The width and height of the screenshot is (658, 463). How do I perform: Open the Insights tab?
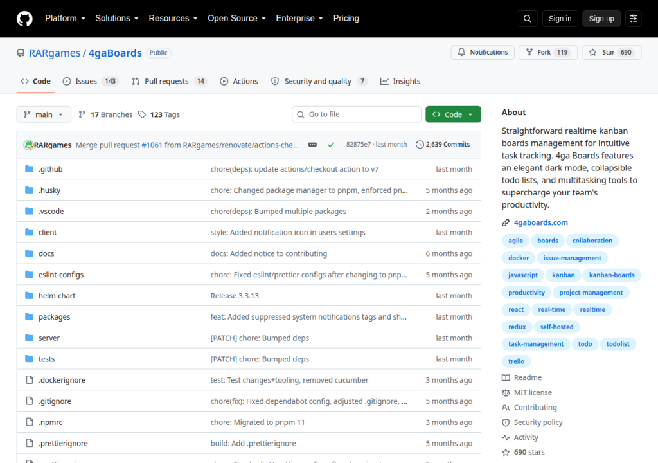(x=400, y=82)
